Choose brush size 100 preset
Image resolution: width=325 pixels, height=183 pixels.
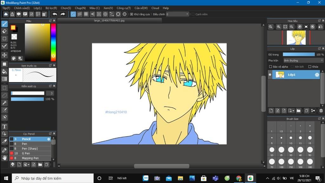[x=281, y=163]
